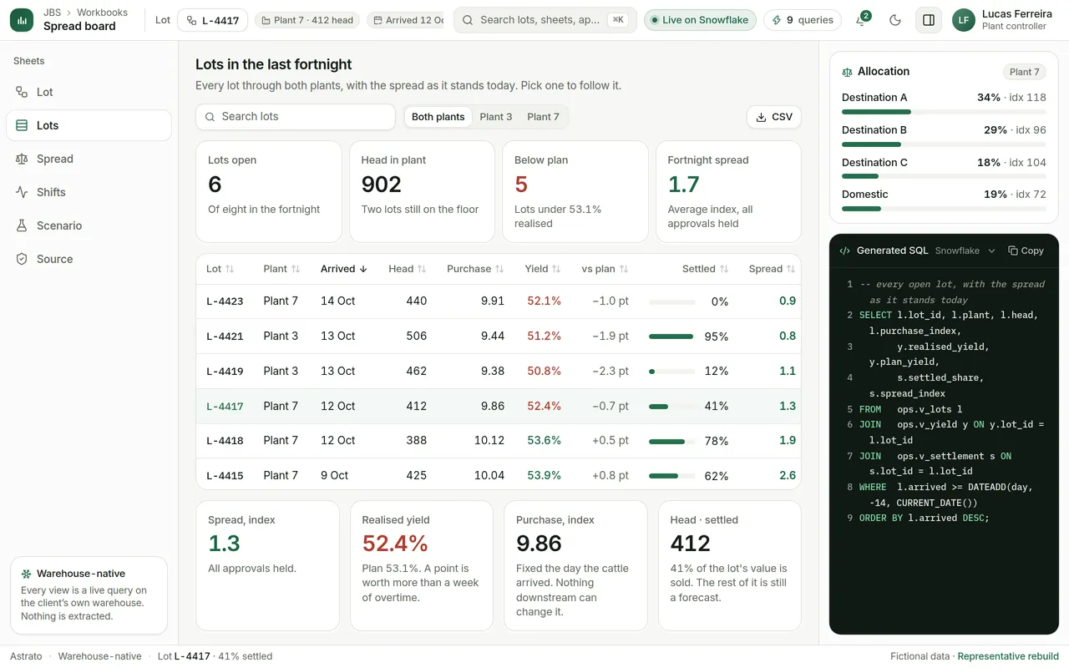Sort by the Purchase column

475,269
